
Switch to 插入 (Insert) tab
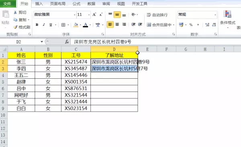pos(39,4)
